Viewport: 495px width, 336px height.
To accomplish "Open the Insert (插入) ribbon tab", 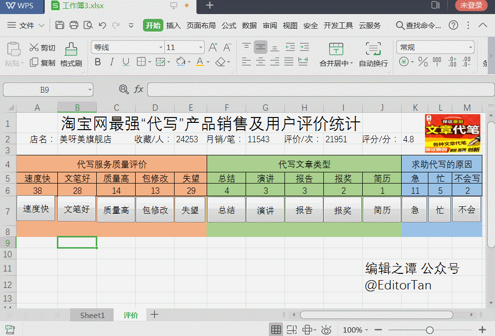I will 173,25.
